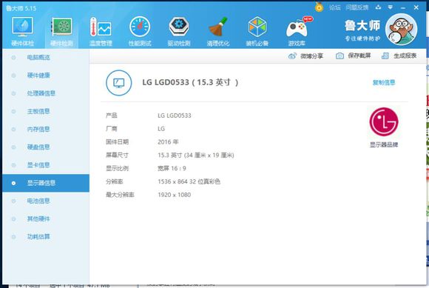Click the screen size value 15.3 英寸
Image resolution: width=429 pixels, height=288 pixels.
[195, 155]
